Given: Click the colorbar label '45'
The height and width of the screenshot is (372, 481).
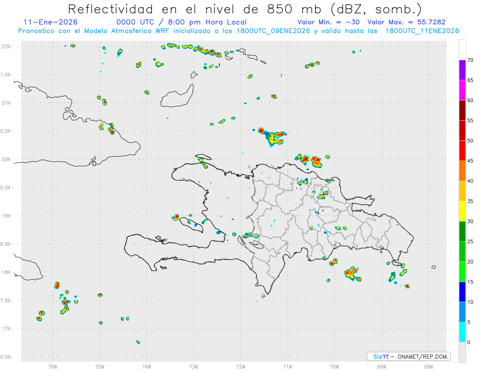Looking at the screenshot, I should pyautogui.click(x=470, y=161).
